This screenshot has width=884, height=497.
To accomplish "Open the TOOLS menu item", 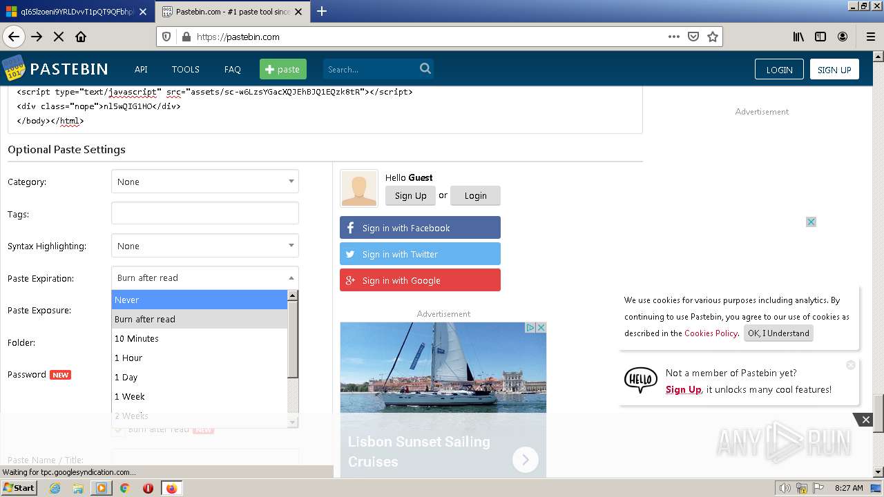I will pos(186,69).
